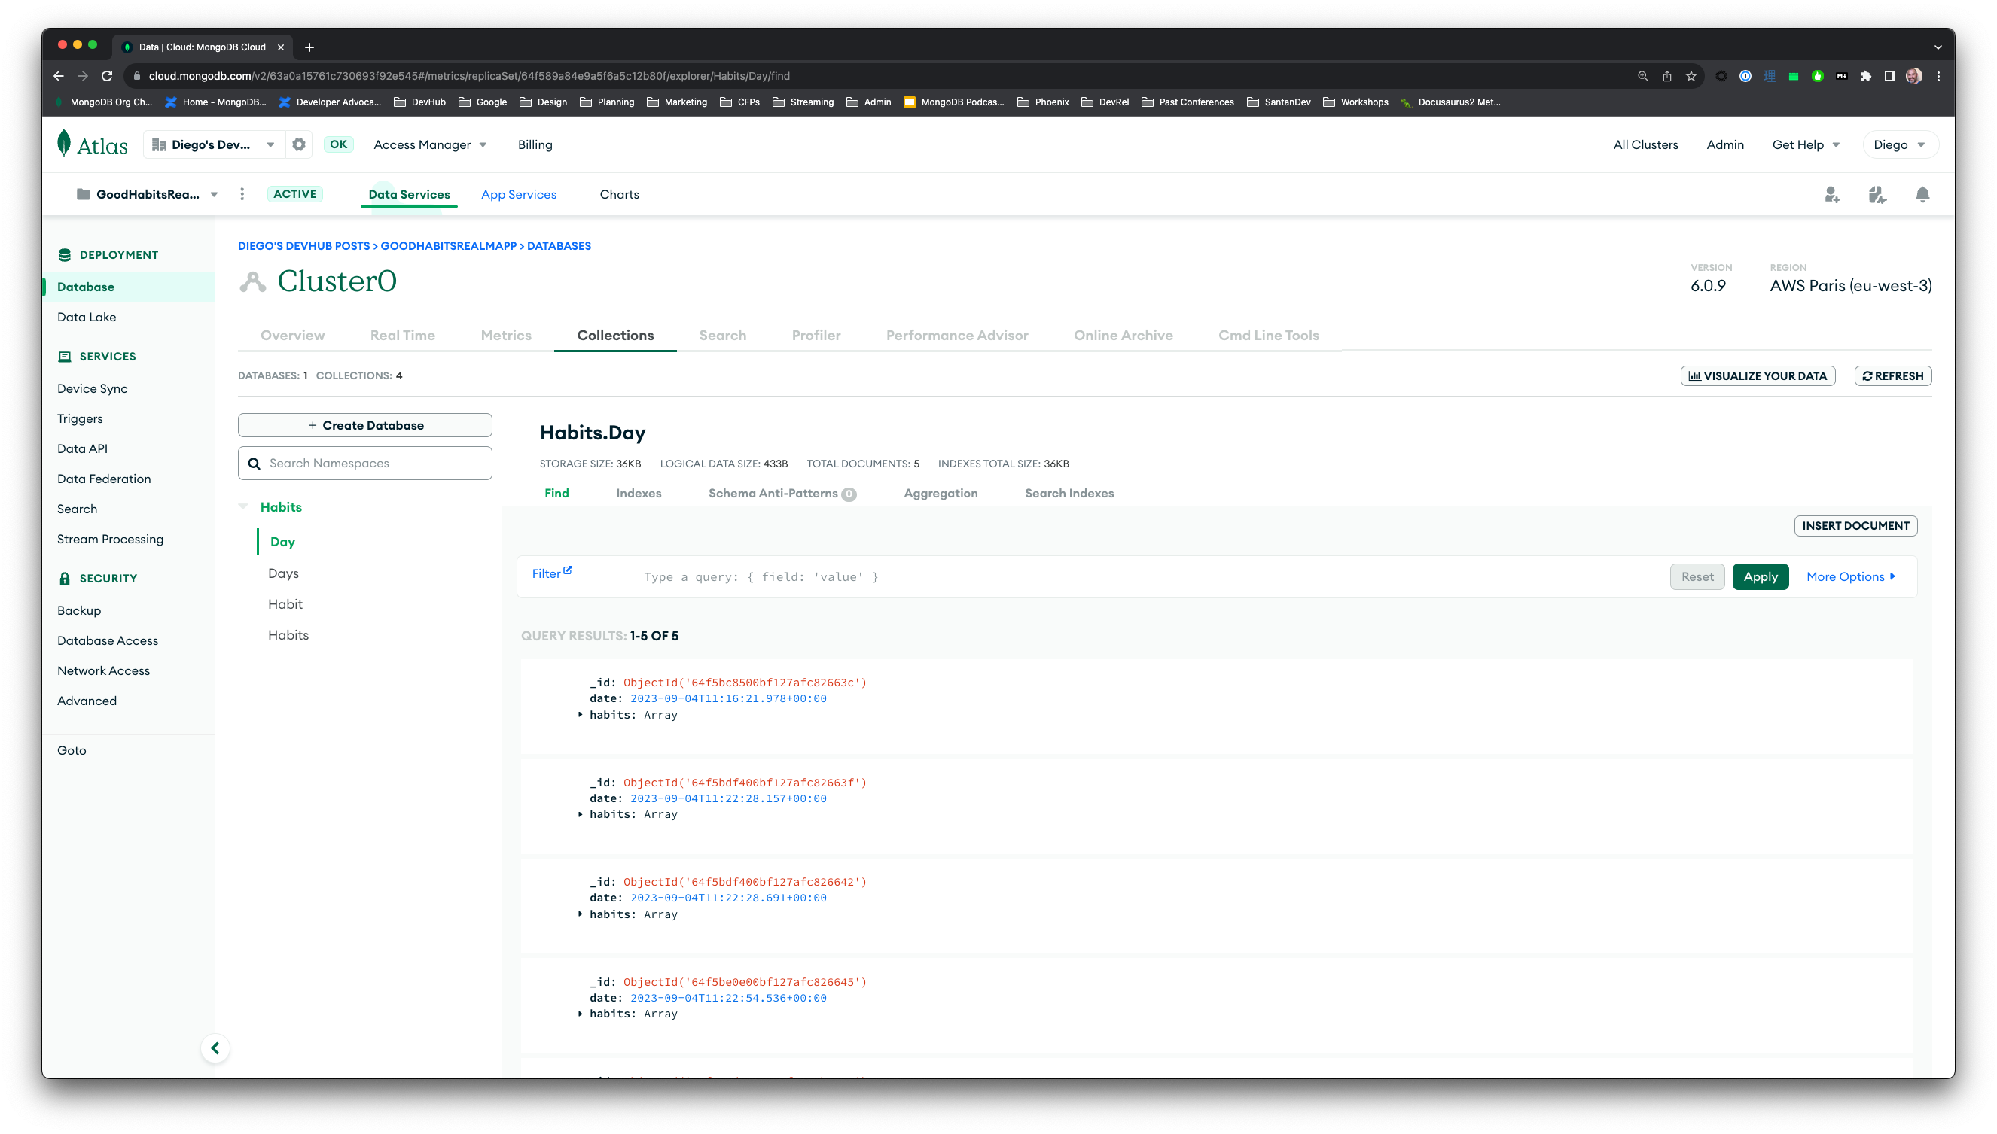Collapse the sidebar with the chevron button
This screenshot has height=1134, width=1997.
pyautogui.click(x=215, y=1047)
